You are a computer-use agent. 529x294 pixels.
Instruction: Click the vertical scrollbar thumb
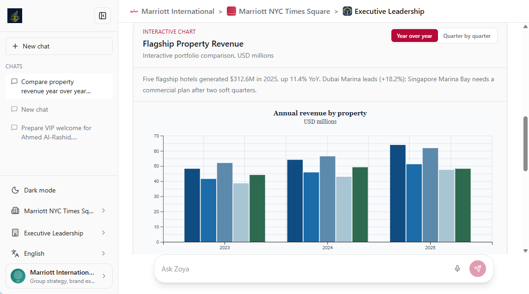[x=525, y=144]
